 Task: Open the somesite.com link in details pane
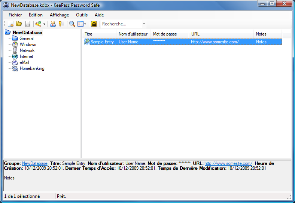click(228, 163)
